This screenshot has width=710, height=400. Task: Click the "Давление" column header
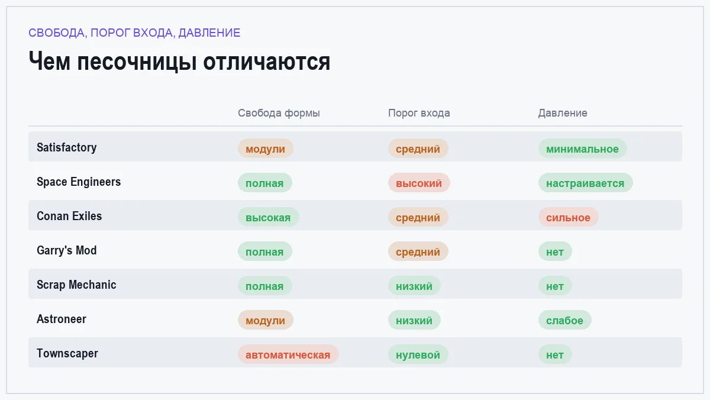563,113
